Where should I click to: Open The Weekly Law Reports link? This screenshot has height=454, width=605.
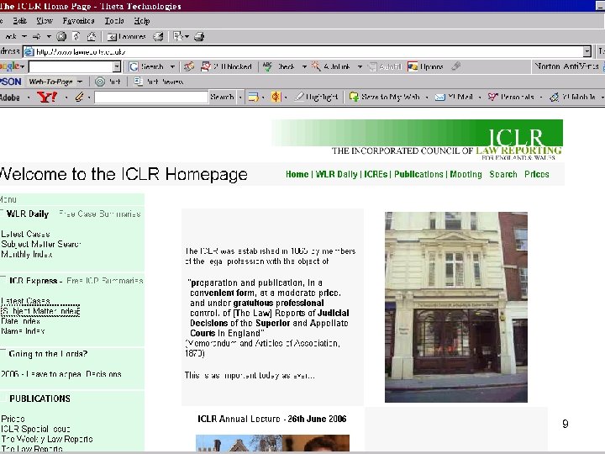pos(47,439)
